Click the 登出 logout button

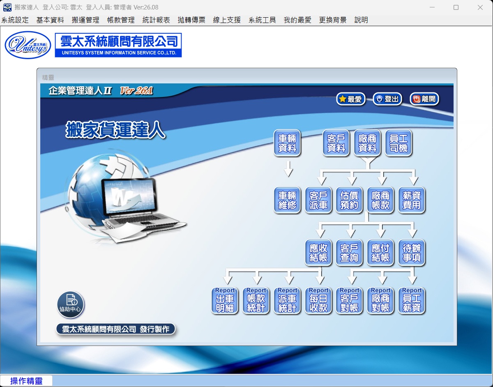tap(387, 99)
